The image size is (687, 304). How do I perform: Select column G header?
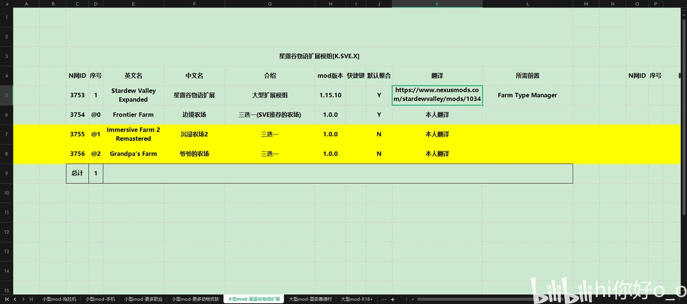click(270, 3)
